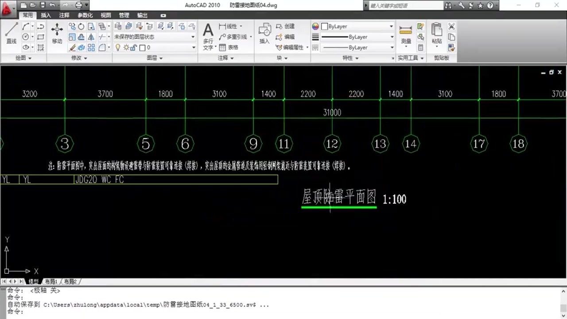Click the 创建 block button
Image resolution: width=567 pixels, height=319 pixels.
[x=285, y=27]
